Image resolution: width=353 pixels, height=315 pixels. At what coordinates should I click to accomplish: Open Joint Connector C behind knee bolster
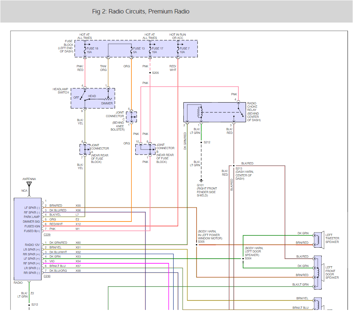pyautogui.click(x=131, y=117)
